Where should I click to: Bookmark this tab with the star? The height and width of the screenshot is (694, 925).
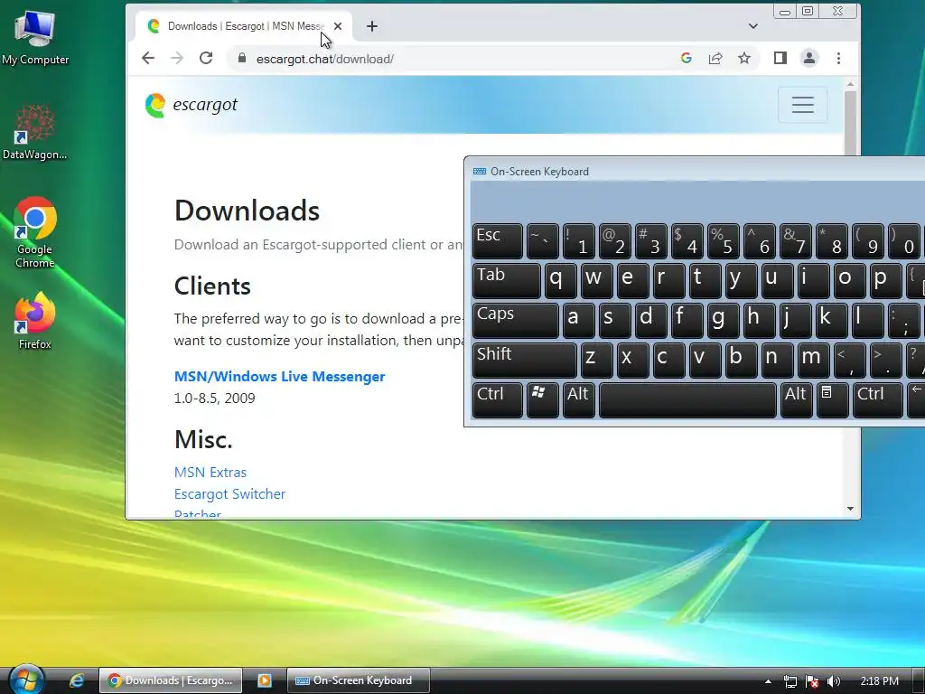click(x=744, y=58)
